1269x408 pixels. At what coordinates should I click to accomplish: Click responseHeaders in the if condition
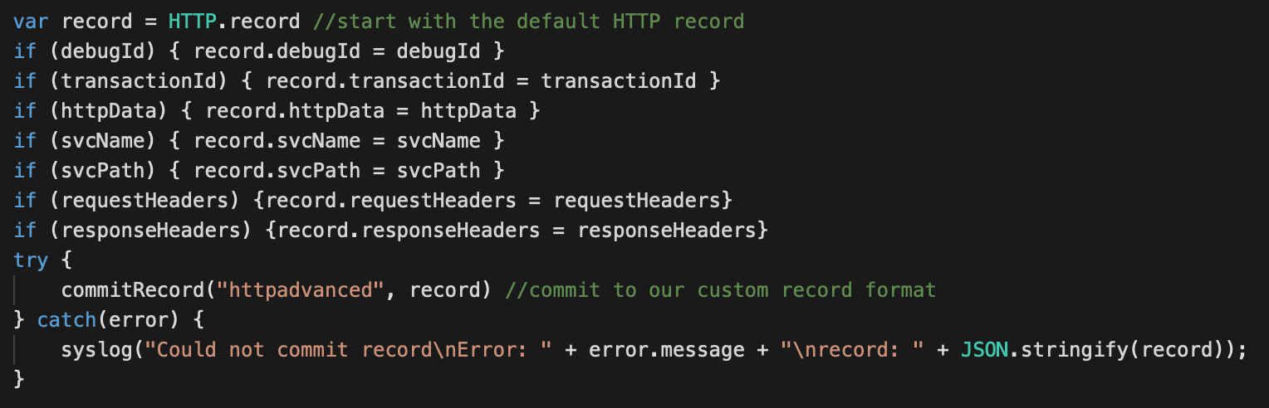[150, 230]
